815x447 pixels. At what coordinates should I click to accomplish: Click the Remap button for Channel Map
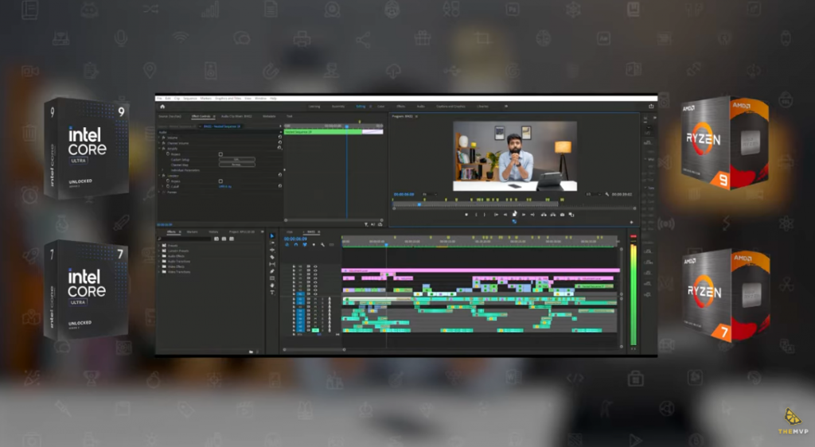coord(236,165)
